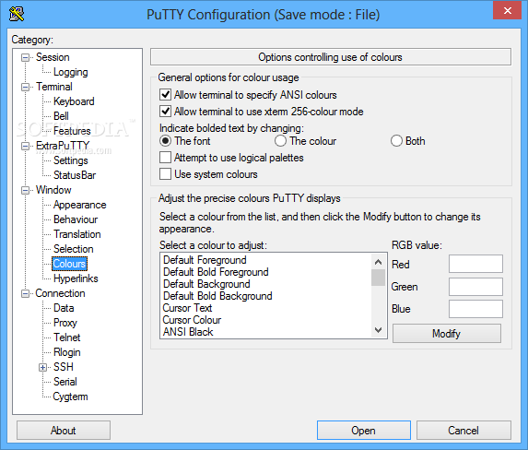Open the SSH category
Viewport: 528px width, 450px height.
click(x=64, y=367)
